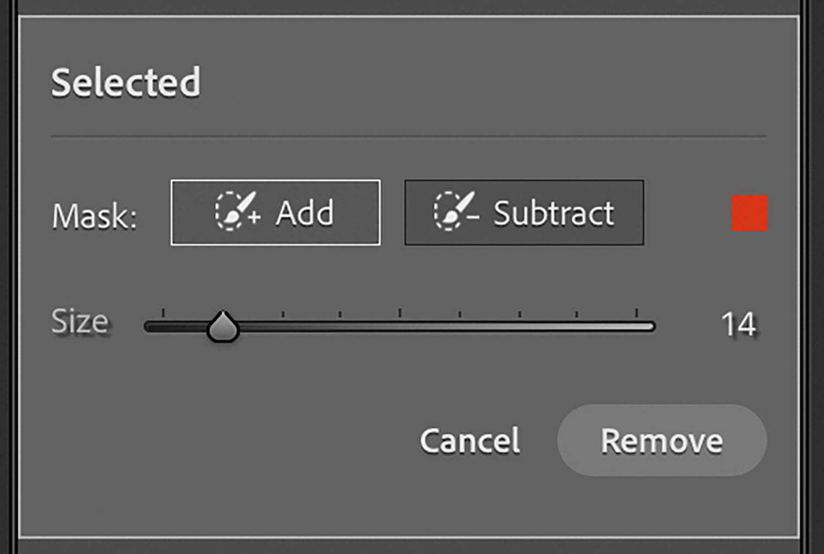Image resolution: width=824 pixels, height=554 pixels.
Task: Click the Remove button
Action: click(661, 440)
